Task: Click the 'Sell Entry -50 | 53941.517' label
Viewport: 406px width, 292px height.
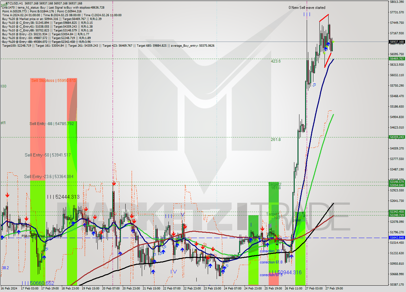Action: tap(48, 155)
